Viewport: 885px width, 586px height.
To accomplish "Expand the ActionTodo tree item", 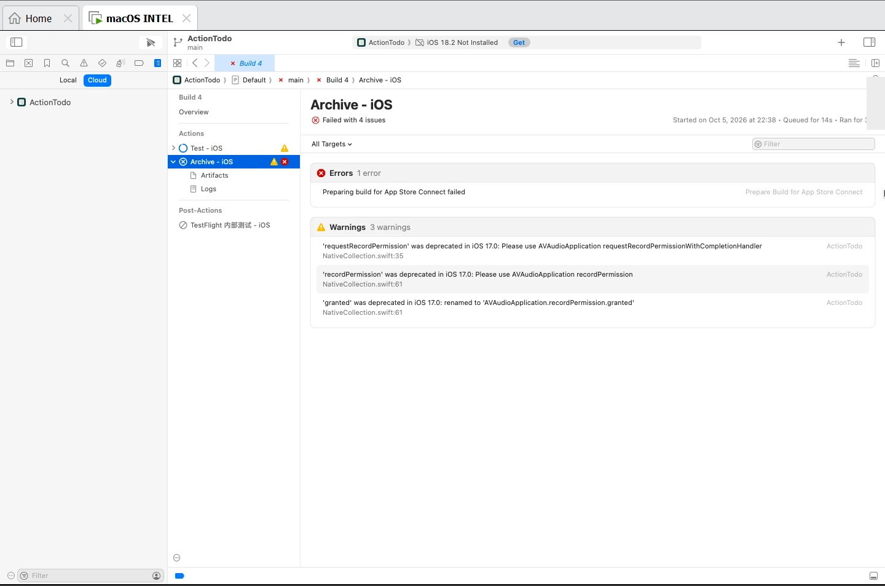I will click(12, 102).
